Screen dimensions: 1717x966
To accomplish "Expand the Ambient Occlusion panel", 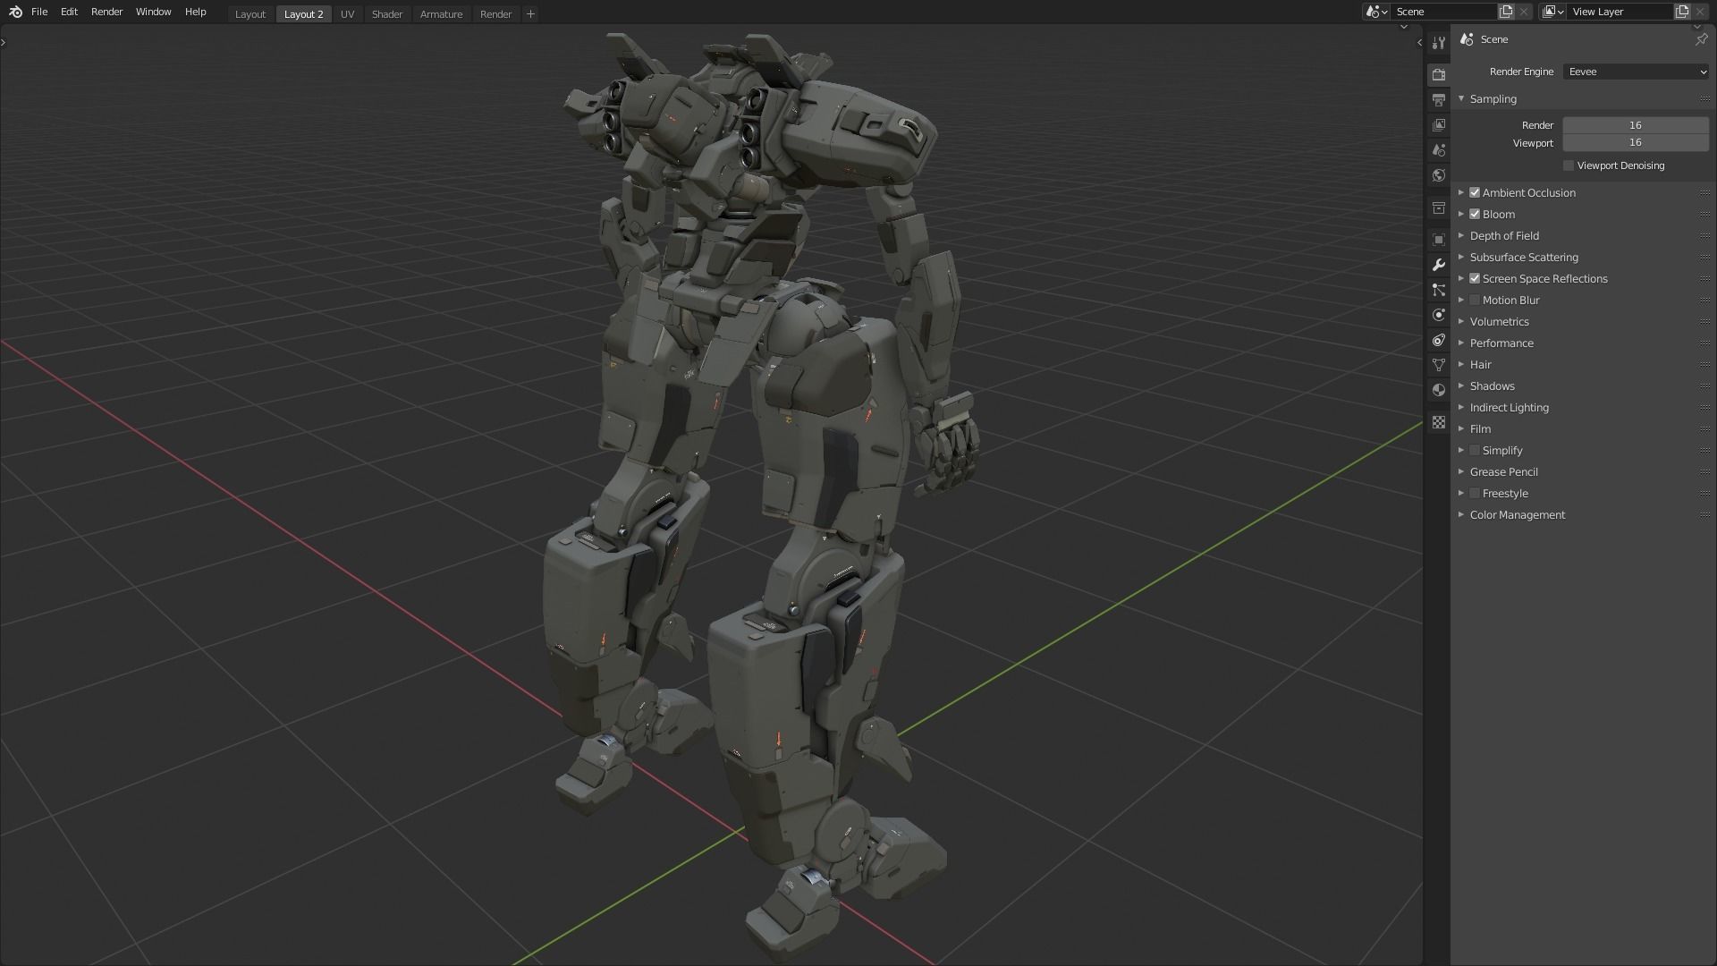I will tap(1461, 192).
